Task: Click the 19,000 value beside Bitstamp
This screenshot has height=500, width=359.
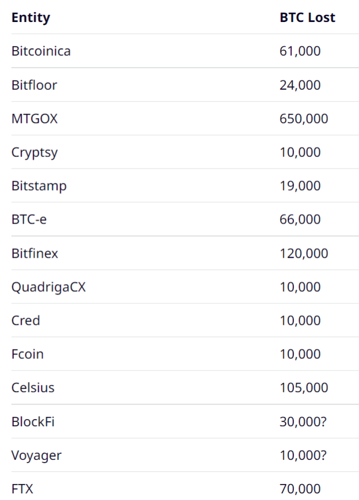Action: point(300,186)
